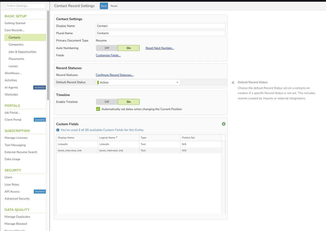Image resolution: width=326 pixels, height=231 pixels.
Task: Open the Customize Fields link
Action: (108, 55)
